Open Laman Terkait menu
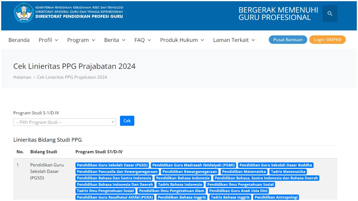The height and width of the screenshot is (201, 358). pyautogui.click(x=234, y=40)
